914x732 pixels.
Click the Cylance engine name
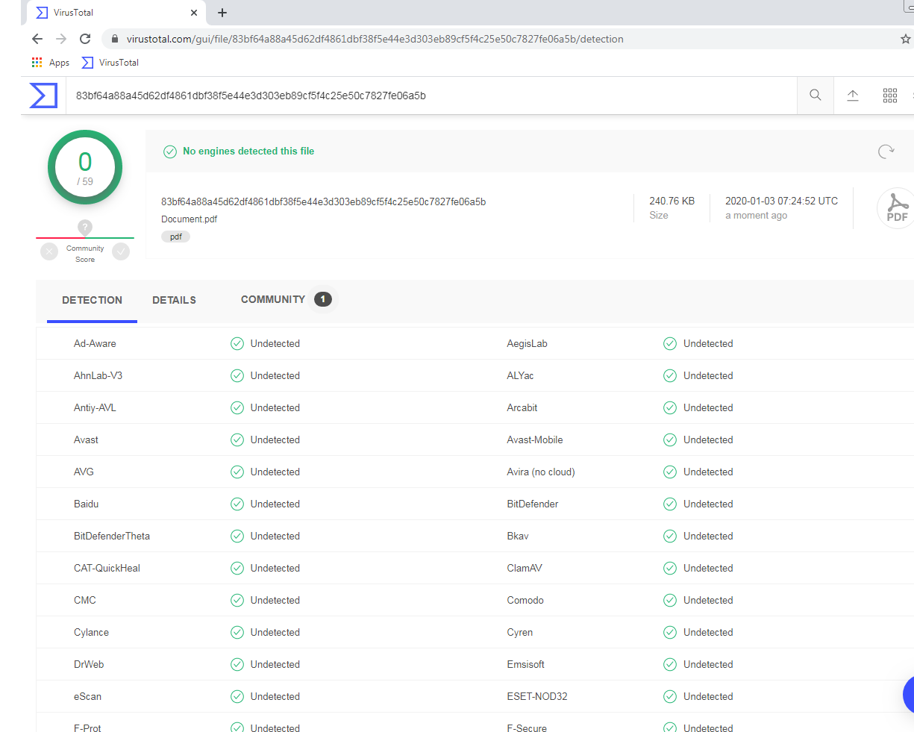(x=91, y=632)
